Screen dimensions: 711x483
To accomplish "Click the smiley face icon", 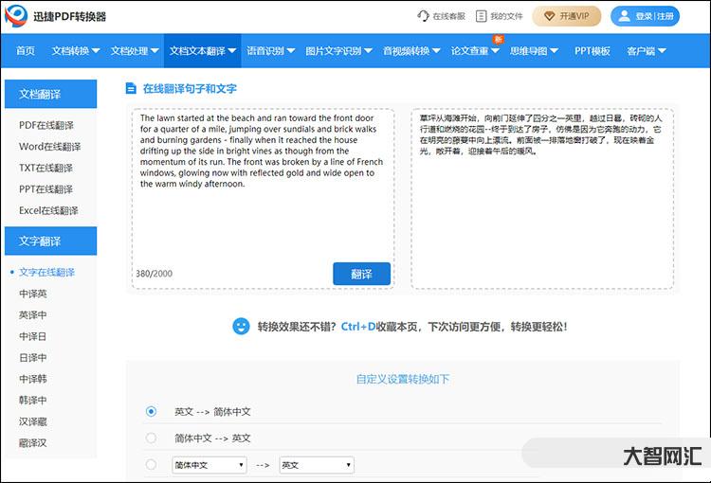I will 241,326.
